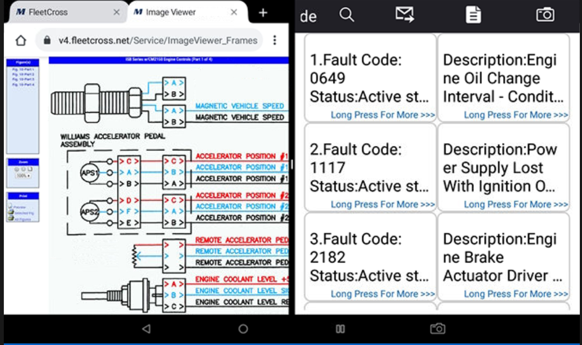Click red ACCELERATOR POSITION #1 wire label

242,156
